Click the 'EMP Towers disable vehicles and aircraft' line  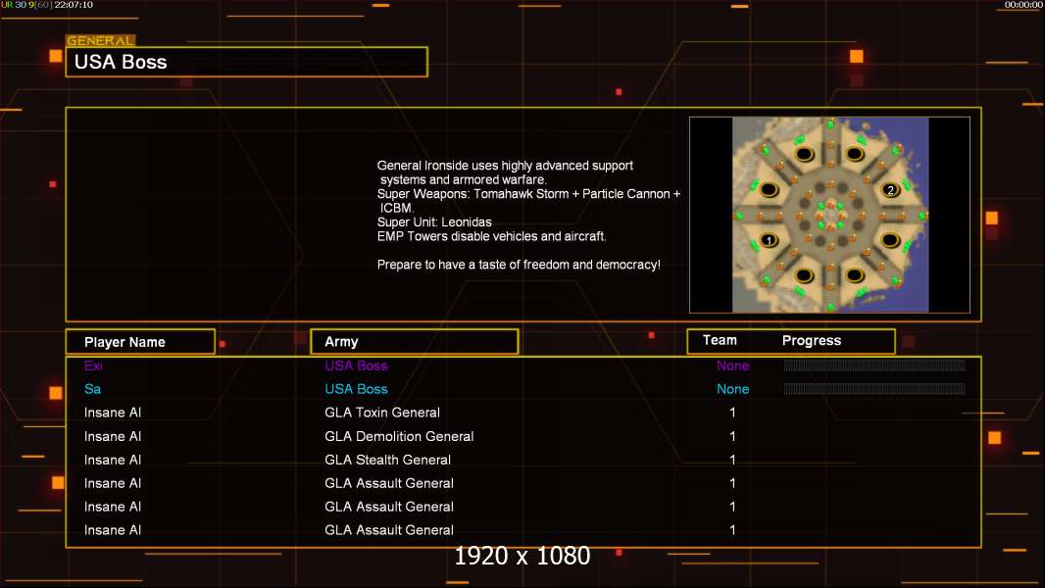492,236
